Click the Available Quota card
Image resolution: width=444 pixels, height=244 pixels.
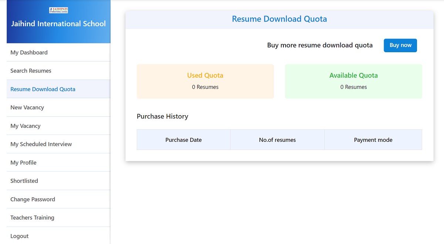pos(353,81)
